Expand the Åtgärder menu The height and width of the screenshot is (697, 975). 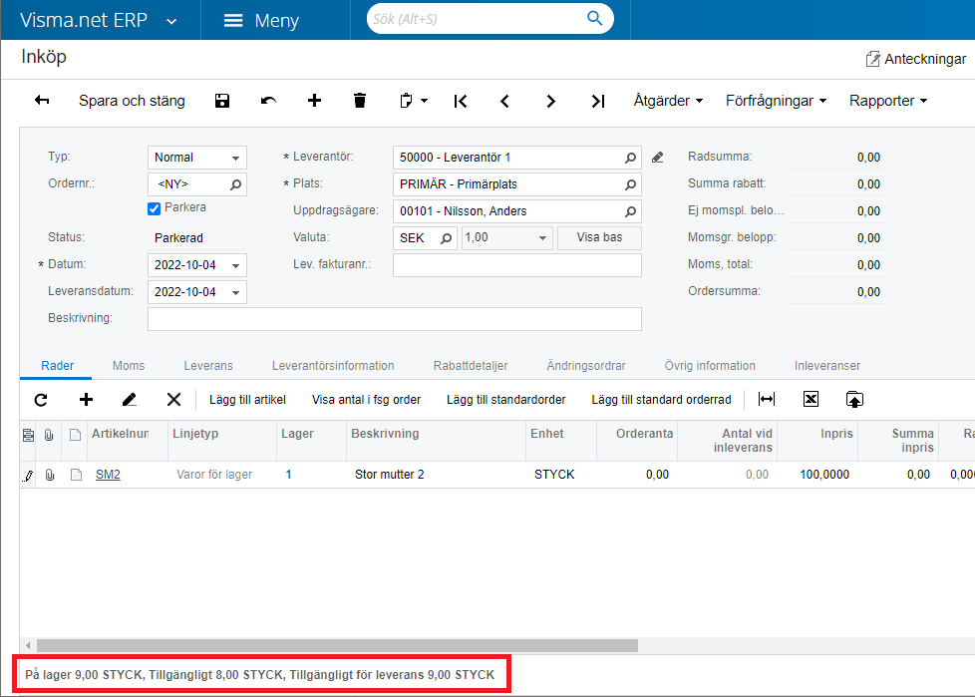pyautogui.click(x=668, y=101)
